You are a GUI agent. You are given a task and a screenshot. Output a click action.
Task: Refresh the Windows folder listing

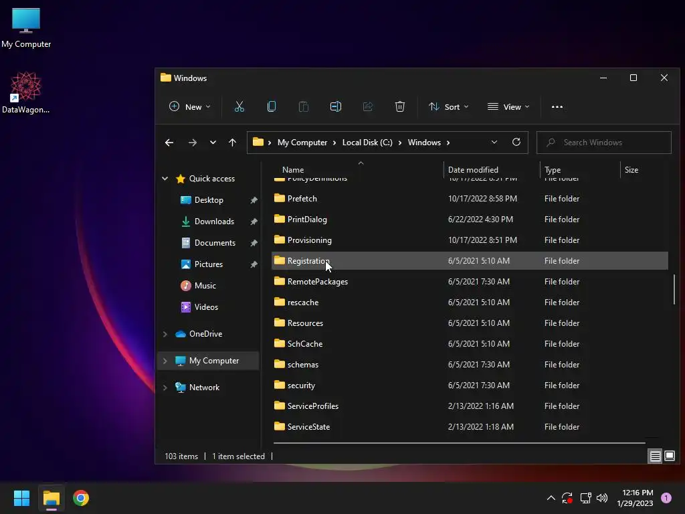click(516, 142)
